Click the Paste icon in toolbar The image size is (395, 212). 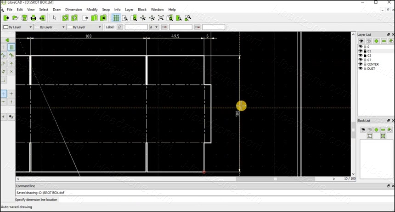(103, 18)
